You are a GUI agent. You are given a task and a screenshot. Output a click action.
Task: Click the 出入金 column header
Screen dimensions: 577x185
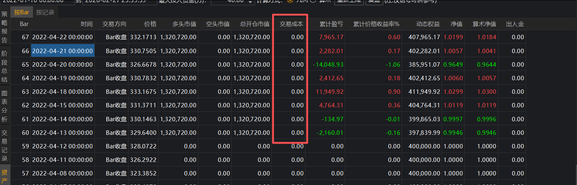point(515,24)
